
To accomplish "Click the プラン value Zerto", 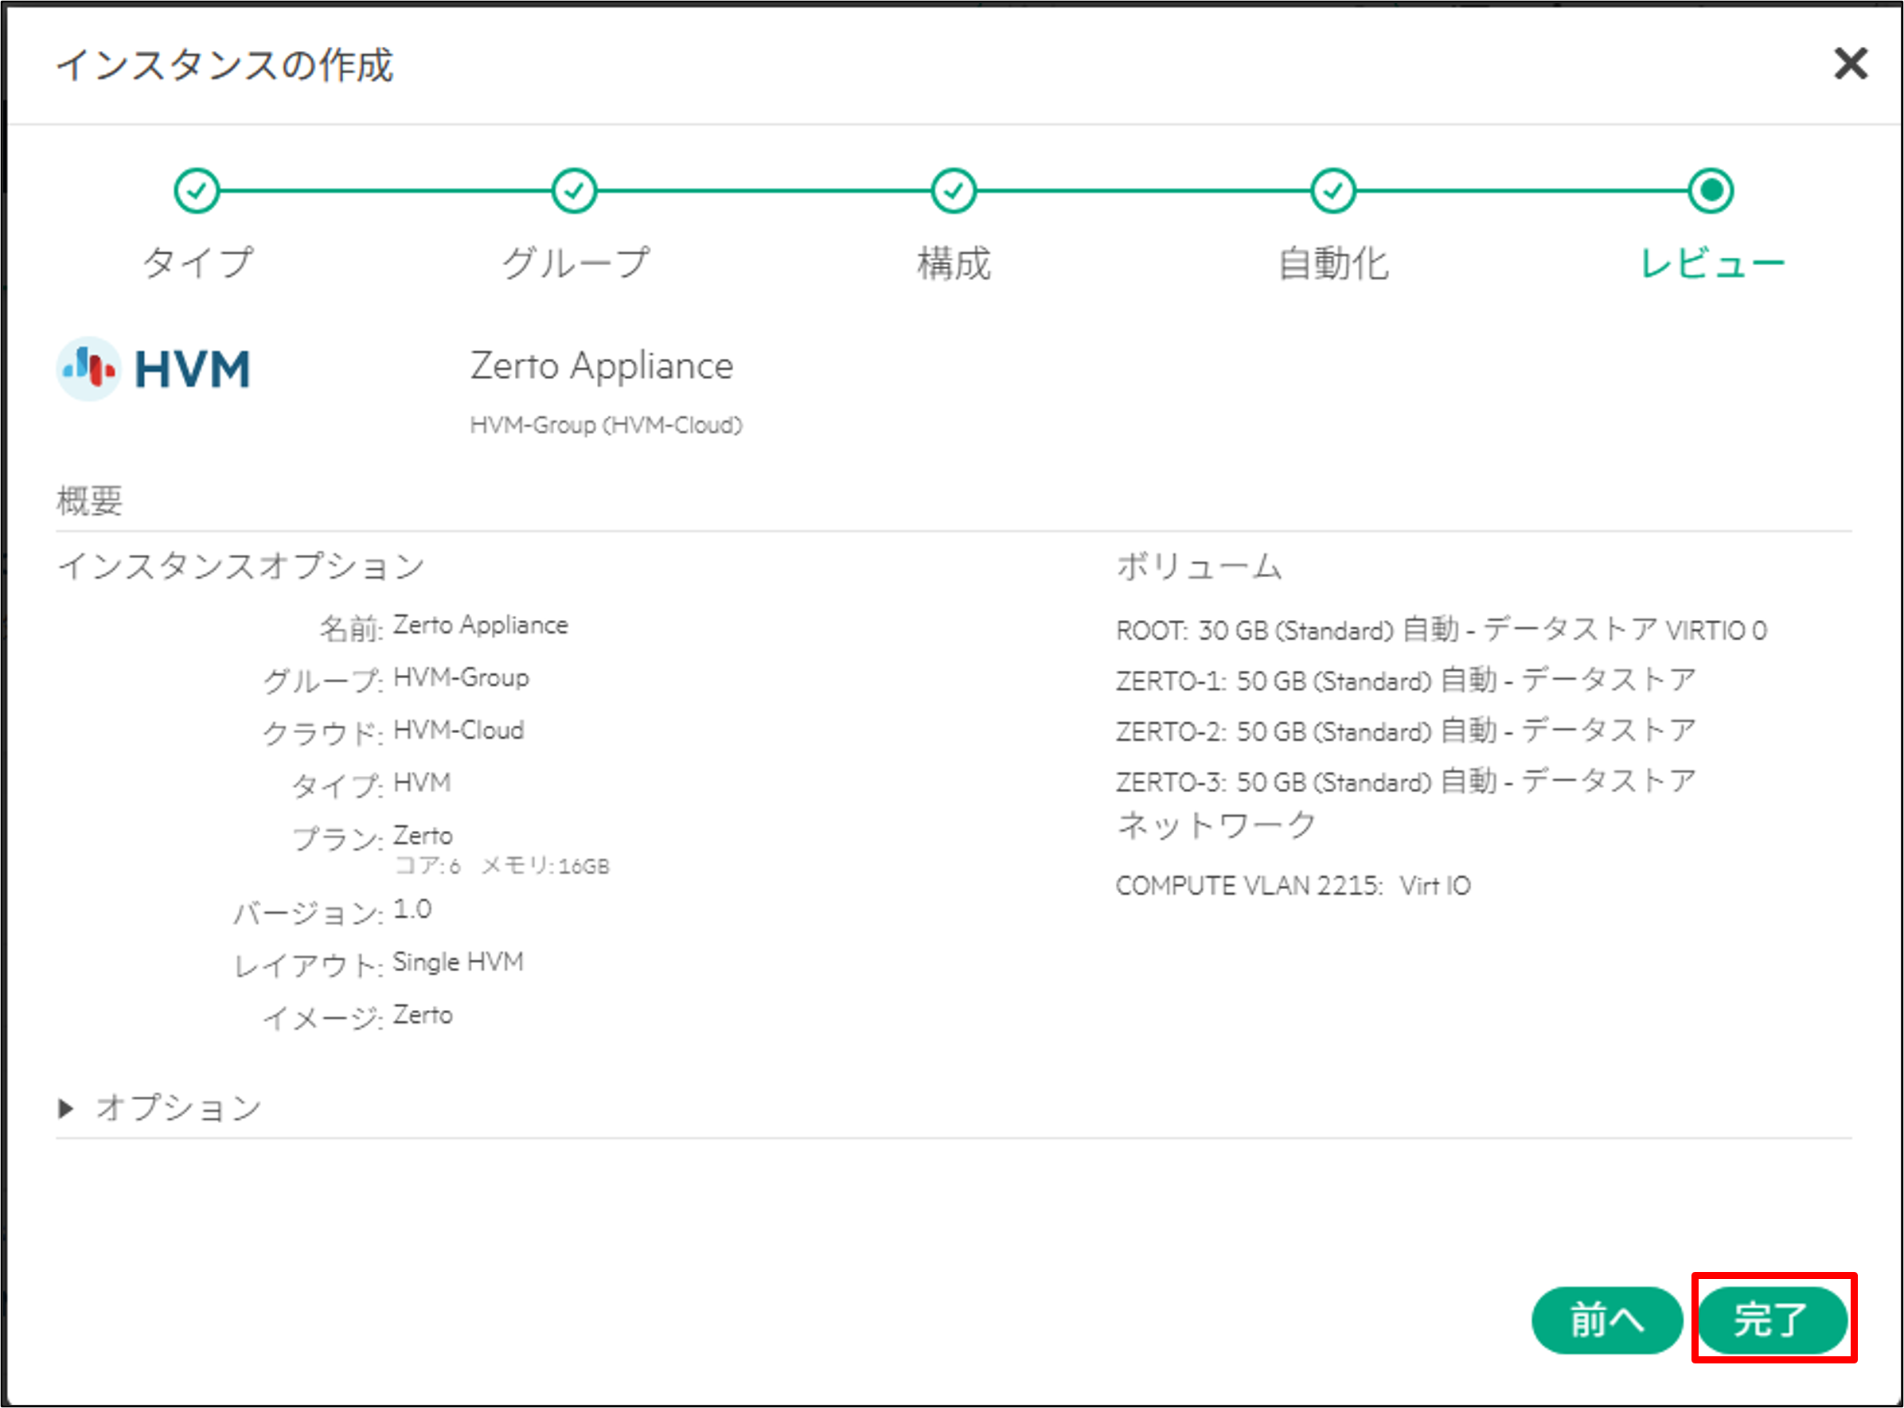I will [x=423, y=836].
